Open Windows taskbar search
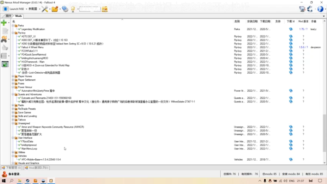The image size is (327, 184). point(11,181)
